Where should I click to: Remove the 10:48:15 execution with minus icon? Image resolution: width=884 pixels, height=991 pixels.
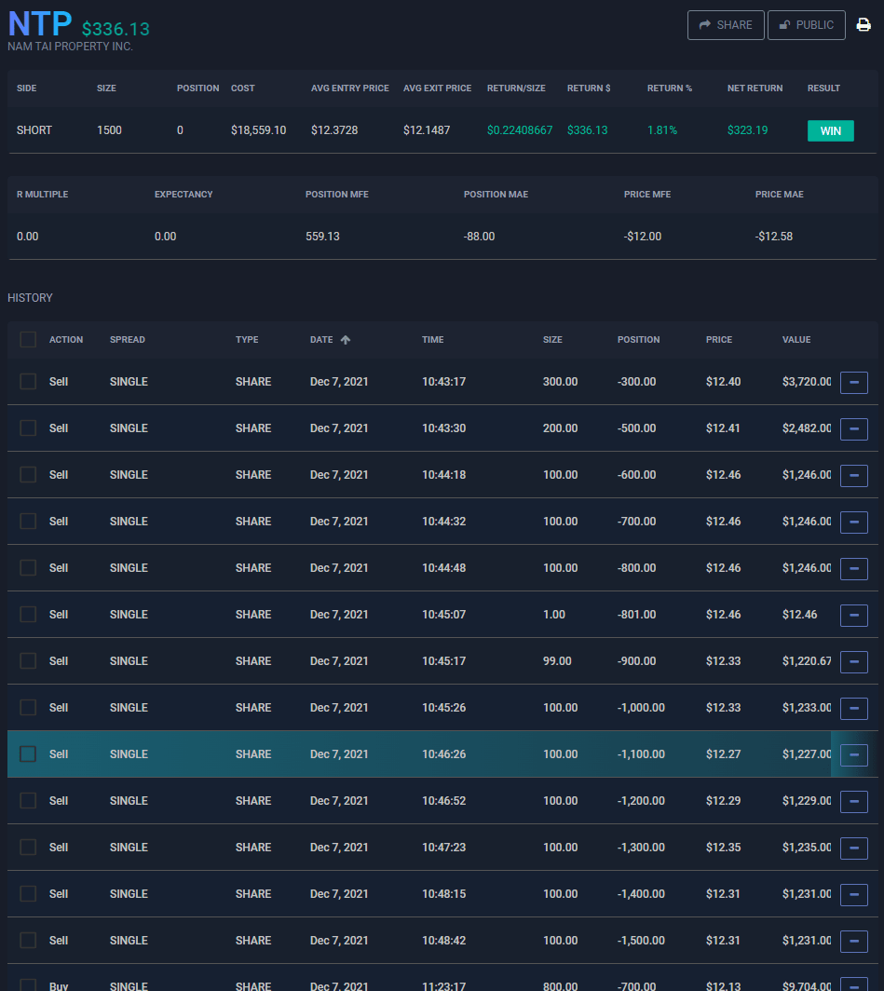(853, 894)
